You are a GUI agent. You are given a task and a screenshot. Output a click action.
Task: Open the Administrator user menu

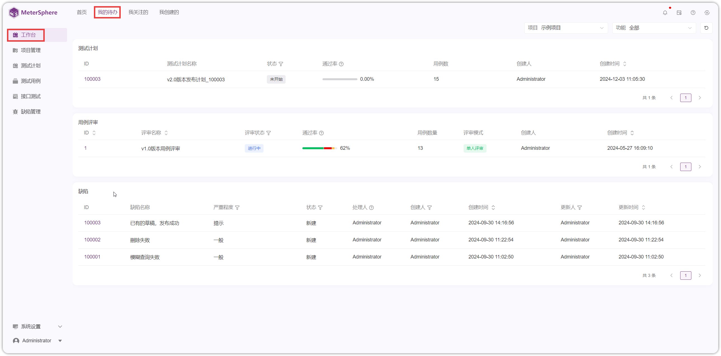37,341
